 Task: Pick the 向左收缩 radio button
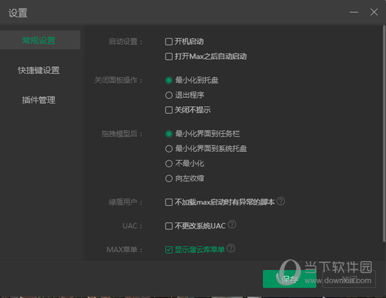click(169, 178)
